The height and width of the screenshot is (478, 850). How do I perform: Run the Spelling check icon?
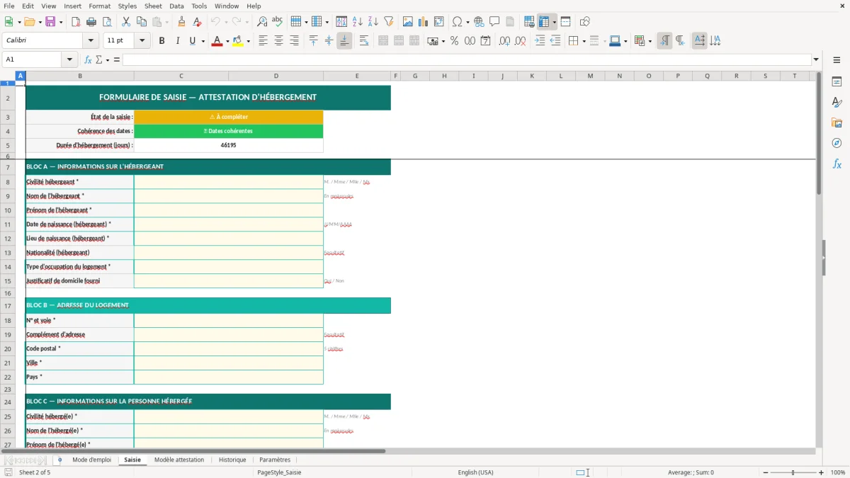point(277,22)
